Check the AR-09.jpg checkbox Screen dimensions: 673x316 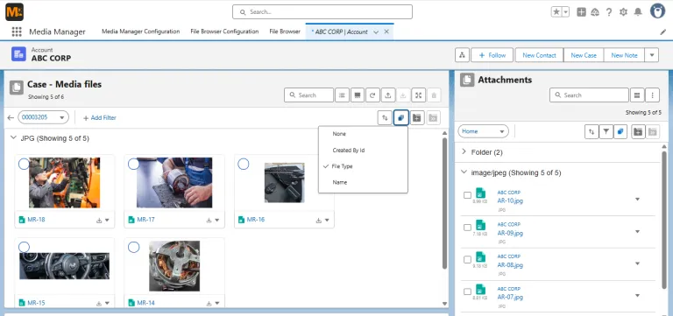pyautogui.click(x=467, y=228)
